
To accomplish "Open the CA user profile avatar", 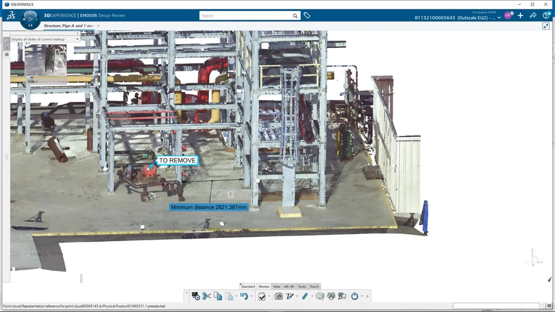I will pyautogui.click(x=508, y=15).
